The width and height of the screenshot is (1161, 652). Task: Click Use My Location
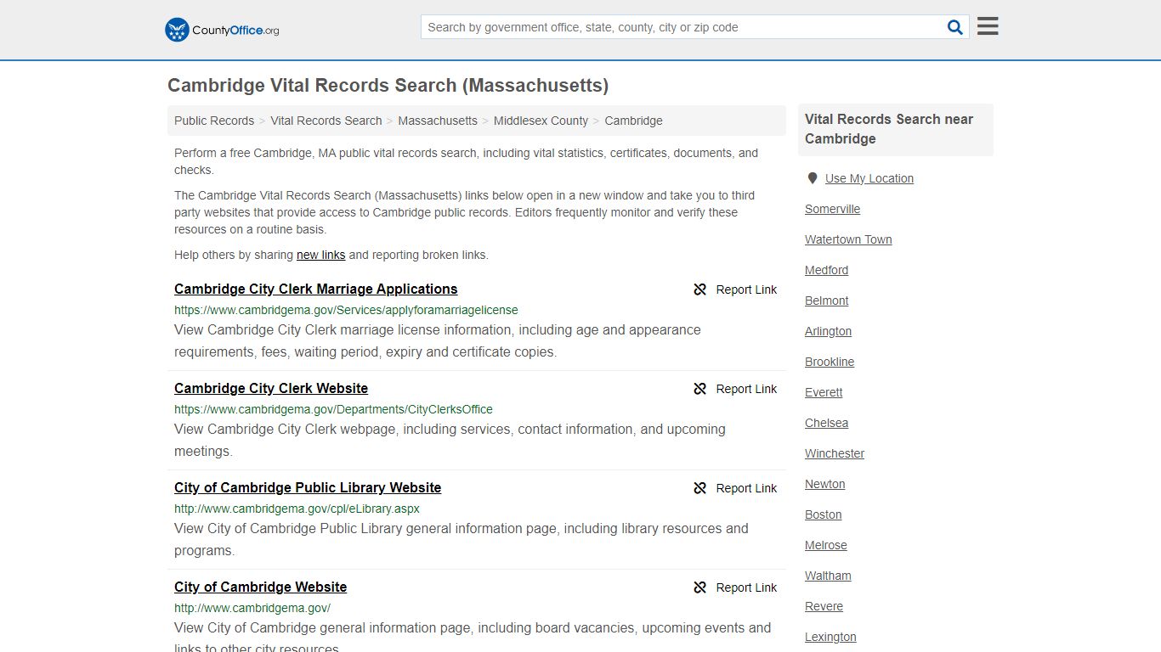point(869,178)
